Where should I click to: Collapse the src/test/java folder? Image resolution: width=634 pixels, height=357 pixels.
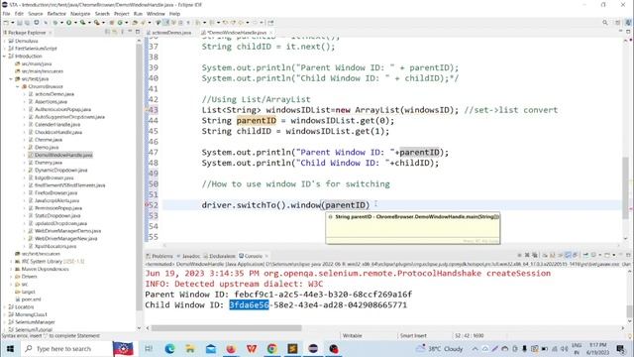point(11,79)
